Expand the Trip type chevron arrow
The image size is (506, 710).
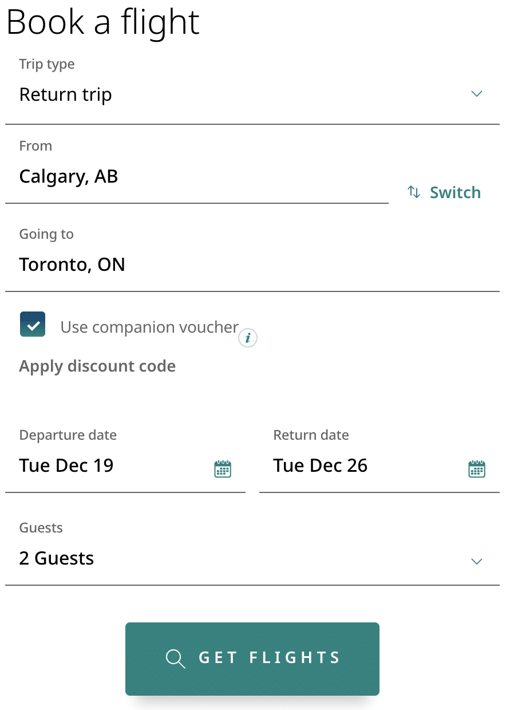pyautogui.click(x=476, y=94)
